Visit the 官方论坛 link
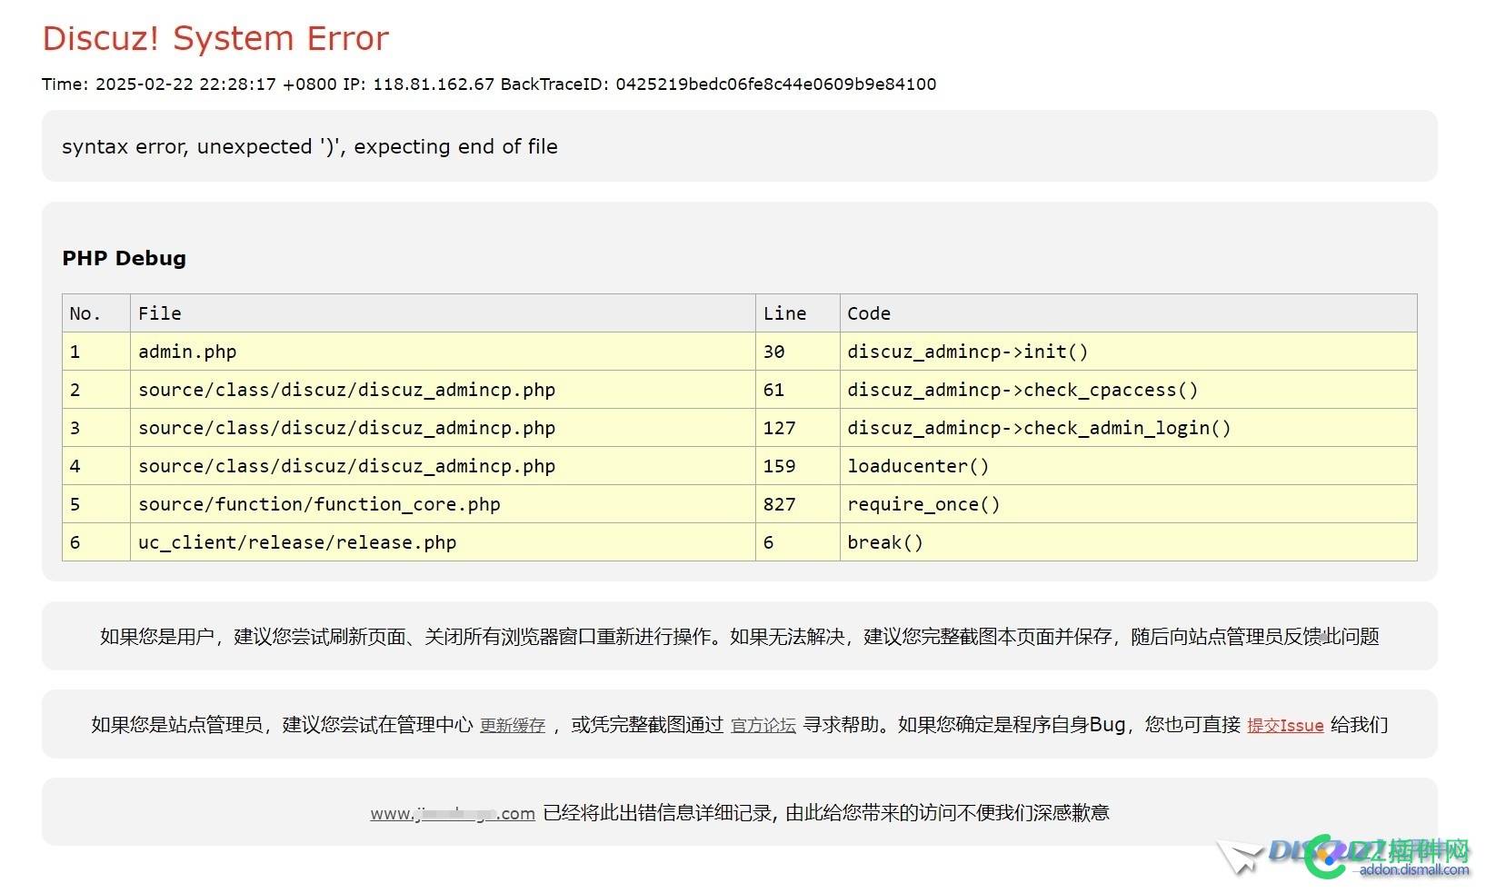Image resolution: width=1486 pixels, height=893 pixels. [763, 725]
